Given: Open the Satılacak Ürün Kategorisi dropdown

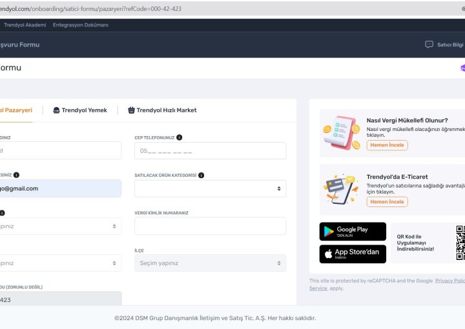Looking at the screenshot, I should pyautogui.click(x=211, y=188).
